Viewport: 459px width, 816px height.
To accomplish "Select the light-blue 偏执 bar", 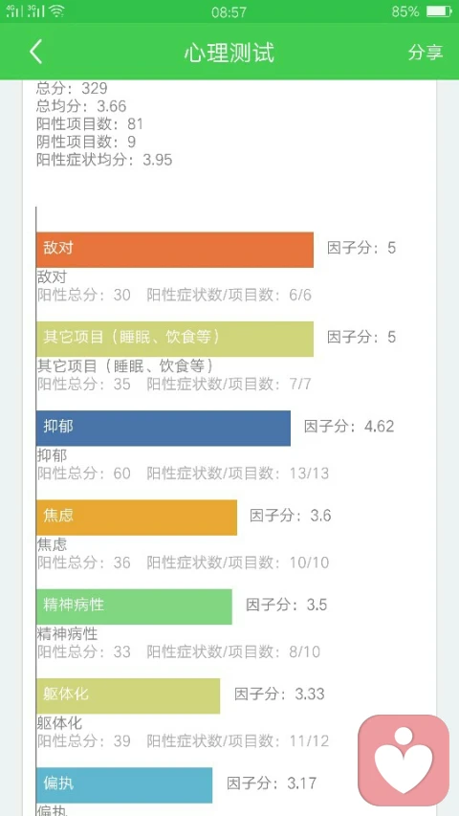I will (x=124, y=784).
